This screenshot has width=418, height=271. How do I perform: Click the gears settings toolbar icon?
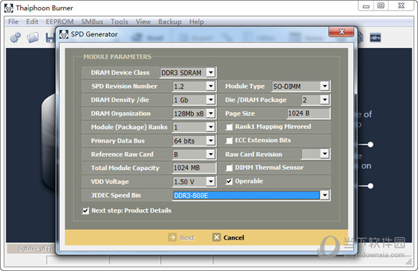(15, 38)
